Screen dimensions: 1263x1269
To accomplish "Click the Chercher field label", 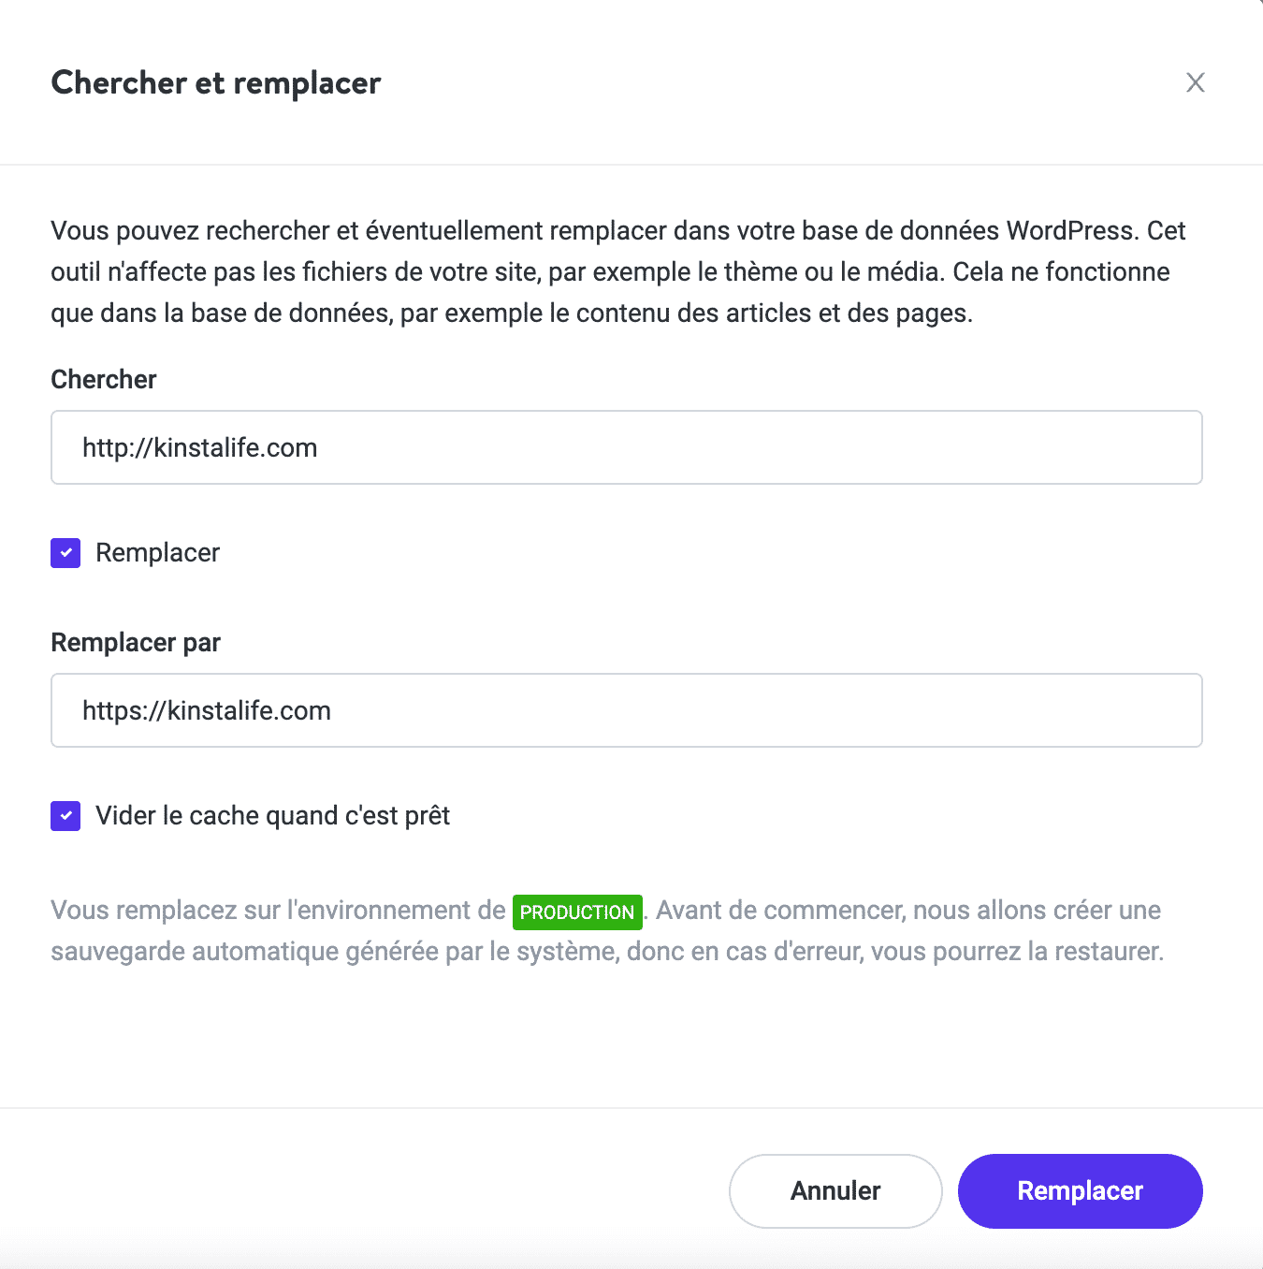I will pyautogui.click(x=103, y=380).
